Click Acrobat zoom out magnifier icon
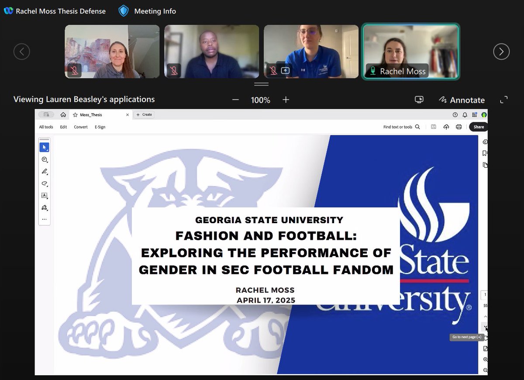 pos(485,370)
